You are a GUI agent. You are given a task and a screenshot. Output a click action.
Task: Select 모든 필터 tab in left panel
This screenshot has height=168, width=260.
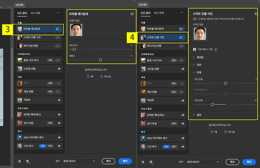pos(22,13)
